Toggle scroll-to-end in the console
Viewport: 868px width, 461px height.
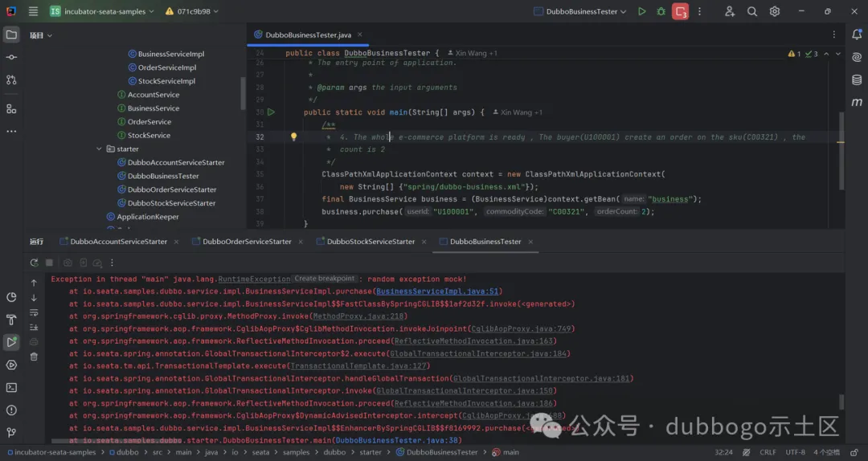click(34, 327)
